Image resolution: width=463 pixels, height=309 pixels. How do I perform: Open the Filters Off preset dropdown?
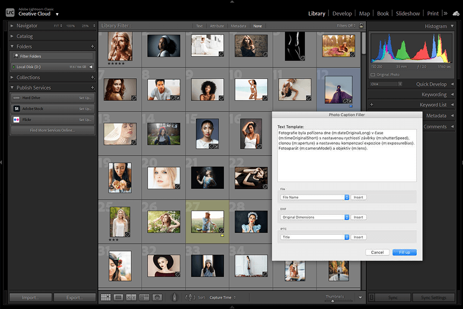coord(346,26)
